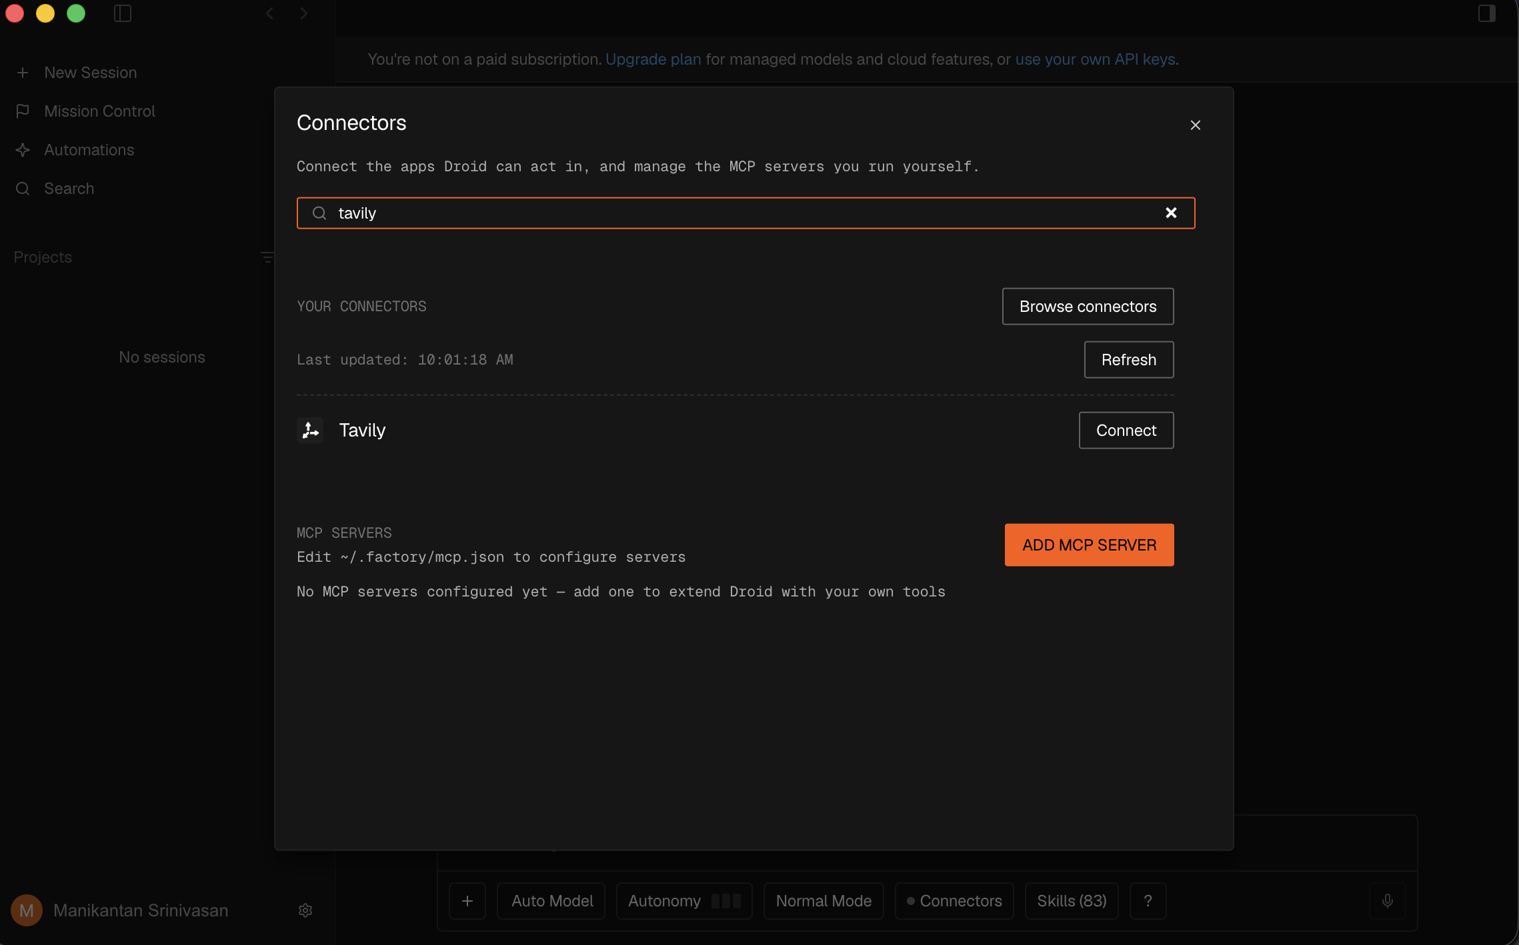
Task: Click the New Session plus icon
Action: [23, 73]
